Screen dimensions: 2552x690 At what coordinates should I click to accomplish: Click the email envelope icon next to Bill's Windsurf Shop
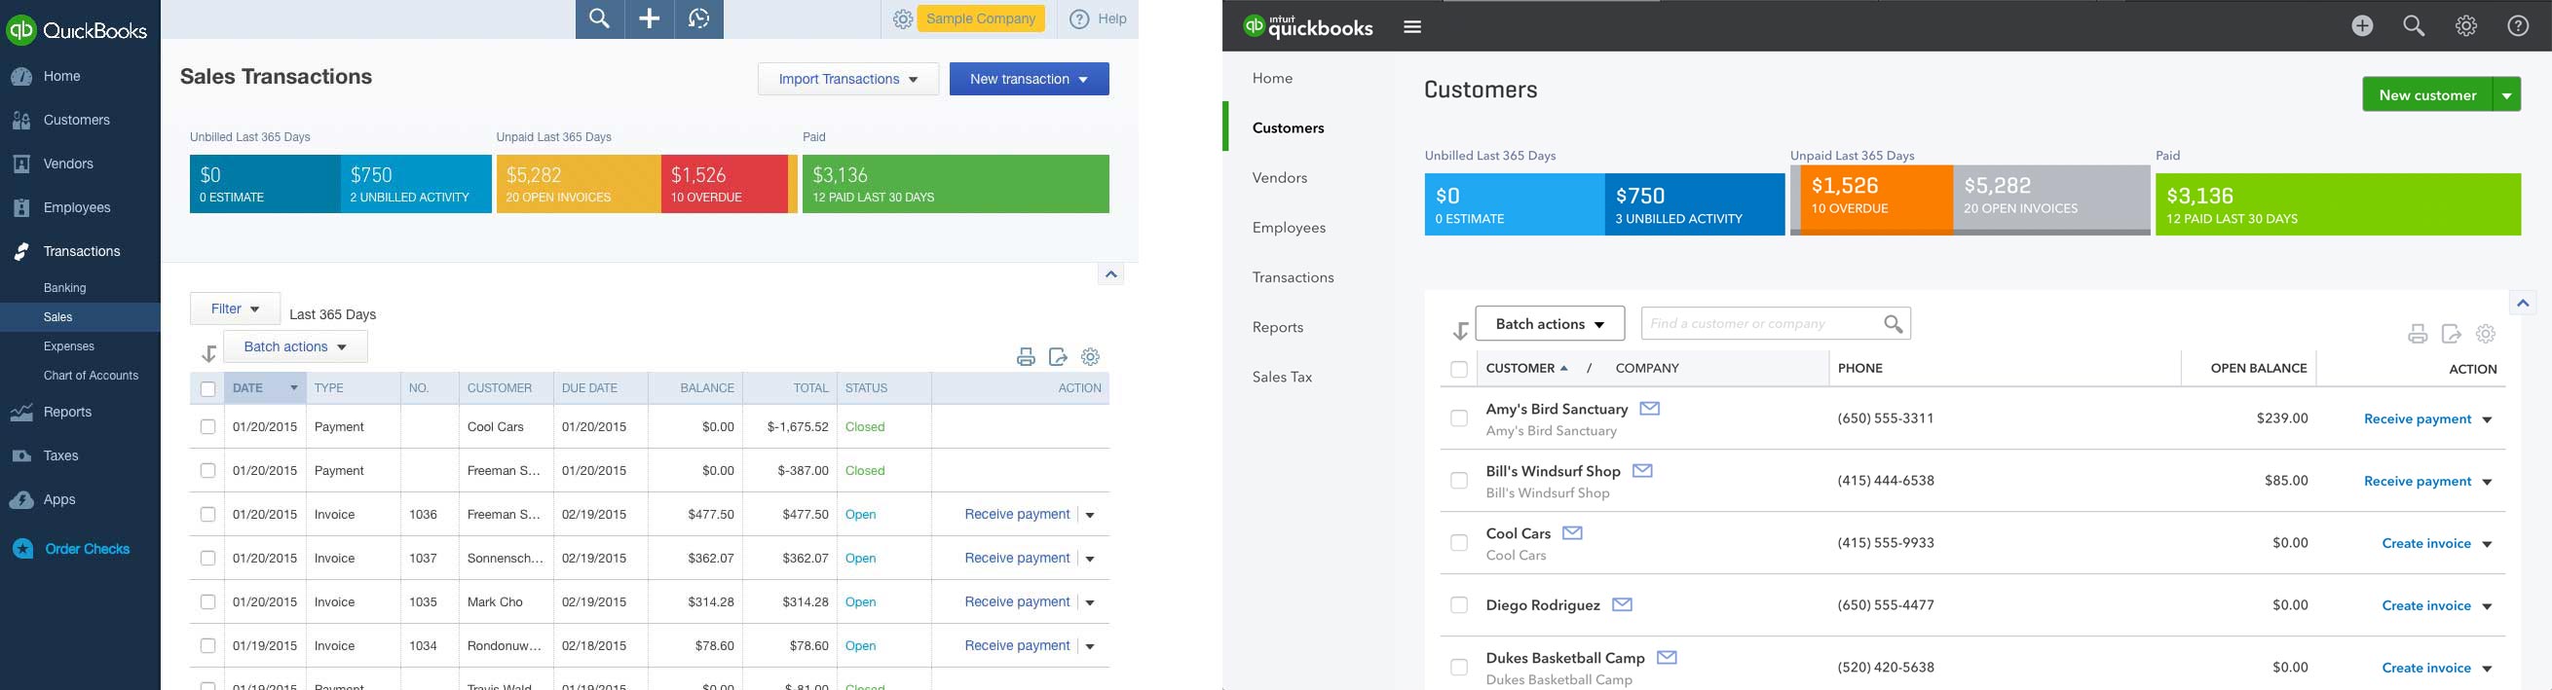click(x=1642, y=471)
